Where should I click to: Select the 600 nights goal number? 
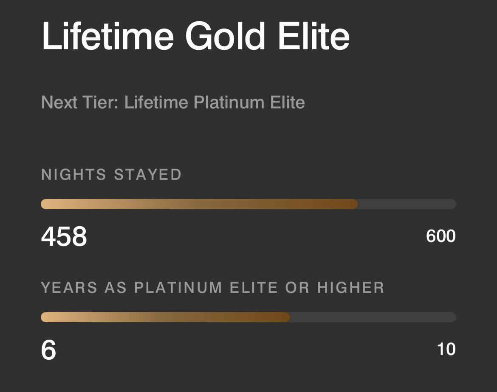(x=440, y=236)
